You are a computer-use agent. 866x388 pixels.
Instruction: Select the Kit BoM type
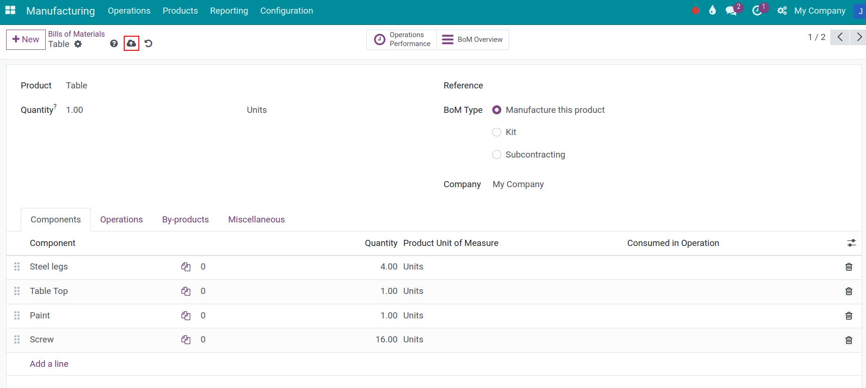497,132
